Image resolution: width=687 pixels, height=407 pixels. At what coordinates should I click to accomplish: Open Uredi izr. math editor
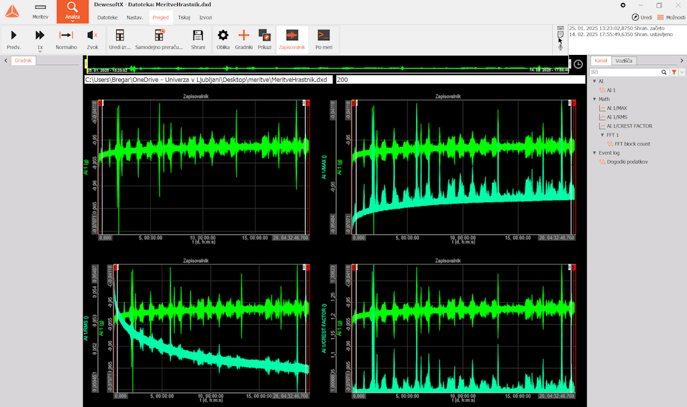point(119,40)
